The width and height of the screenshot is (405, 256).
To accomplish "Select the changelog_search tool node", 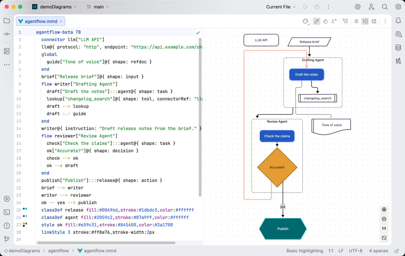I will pos(318,98).
